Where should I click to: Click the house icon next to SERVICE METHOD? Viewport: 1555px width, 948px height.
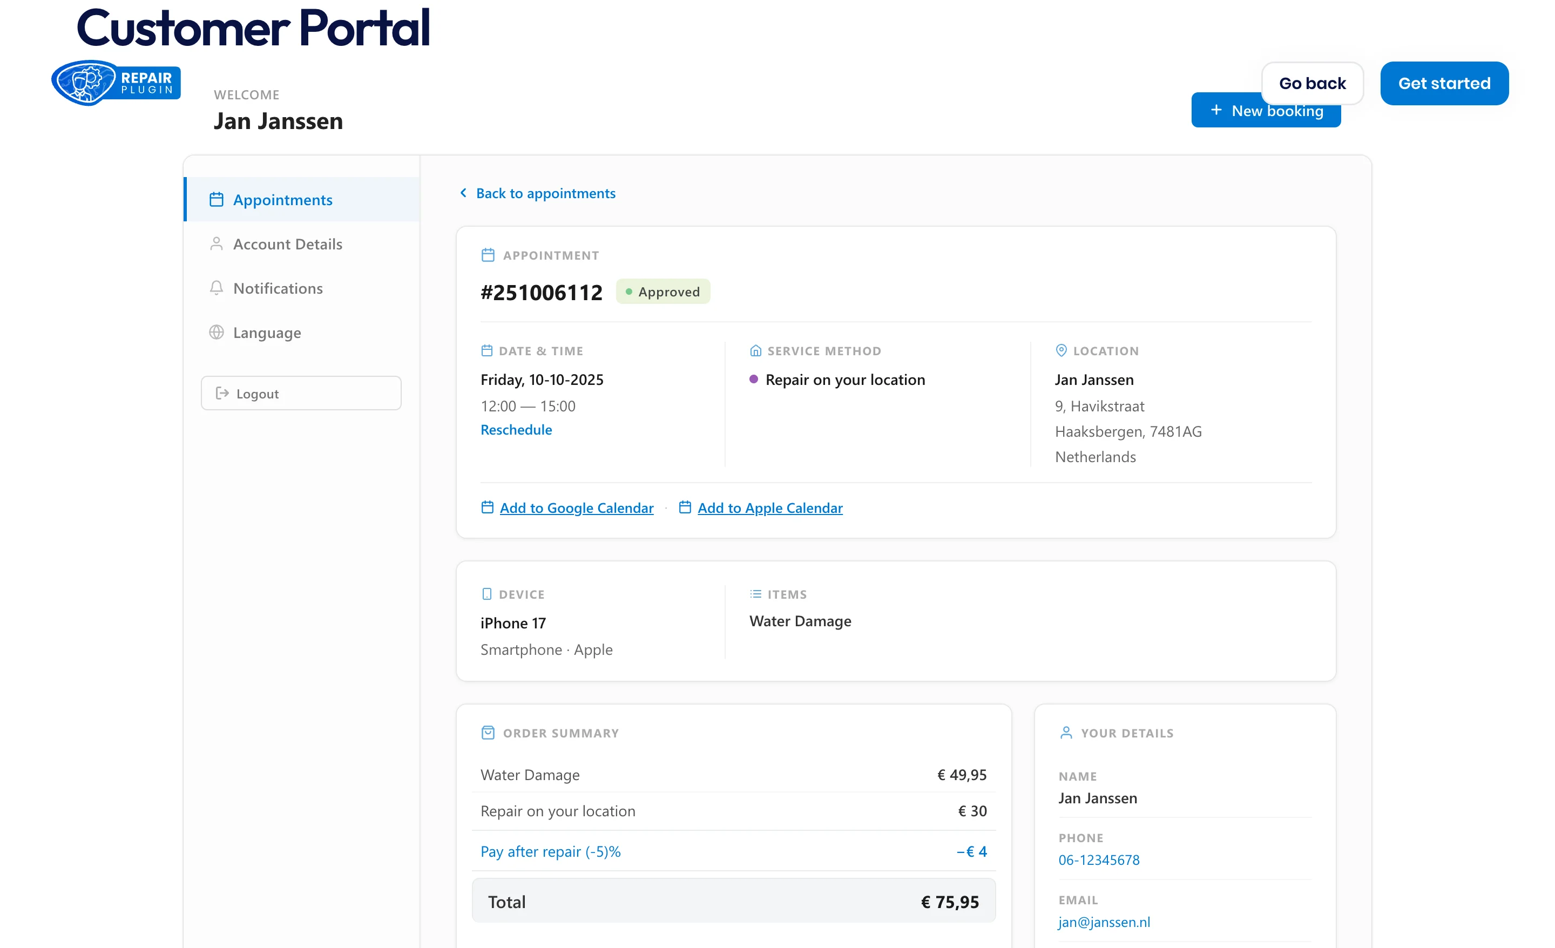755,351
